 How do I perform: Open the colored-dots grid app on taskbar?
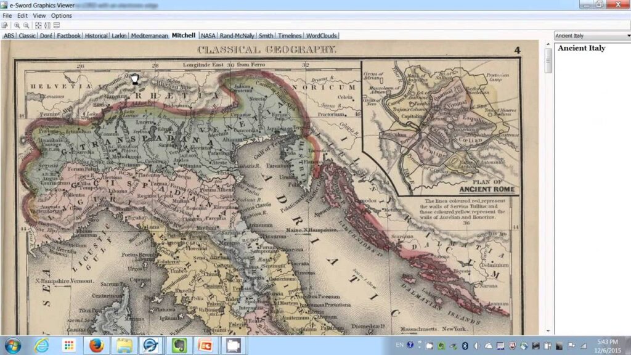[x=69, y=346]
